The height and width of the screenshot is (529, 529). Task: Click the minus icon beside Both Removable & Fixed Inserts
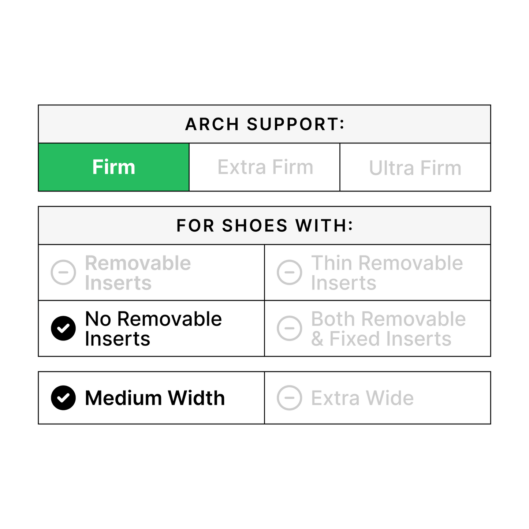point(290,328)
